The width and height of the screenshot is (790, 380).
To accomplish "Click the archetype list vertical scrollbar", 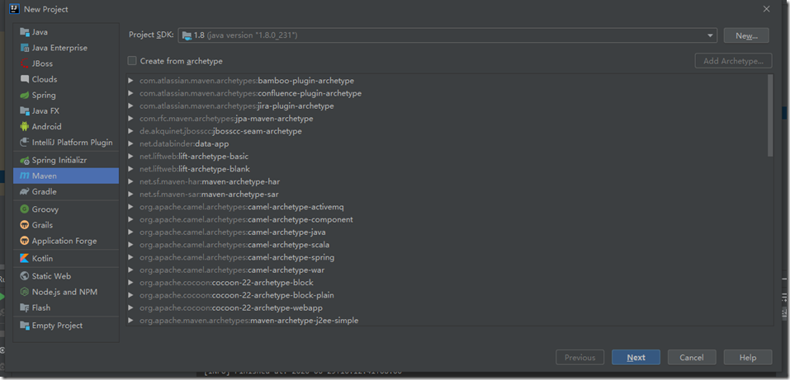I will [x=770, y=115].
